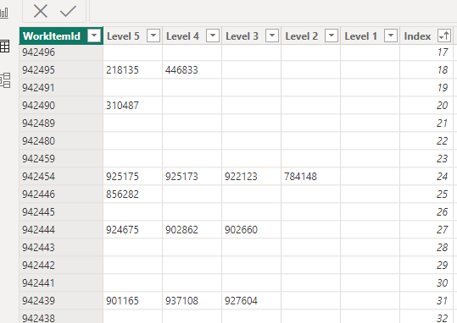This screenshot has height=323, width=457.
Task: Open the Level 5 column filter dropdown
Action: pyautogui.click(x=153, y=36)
